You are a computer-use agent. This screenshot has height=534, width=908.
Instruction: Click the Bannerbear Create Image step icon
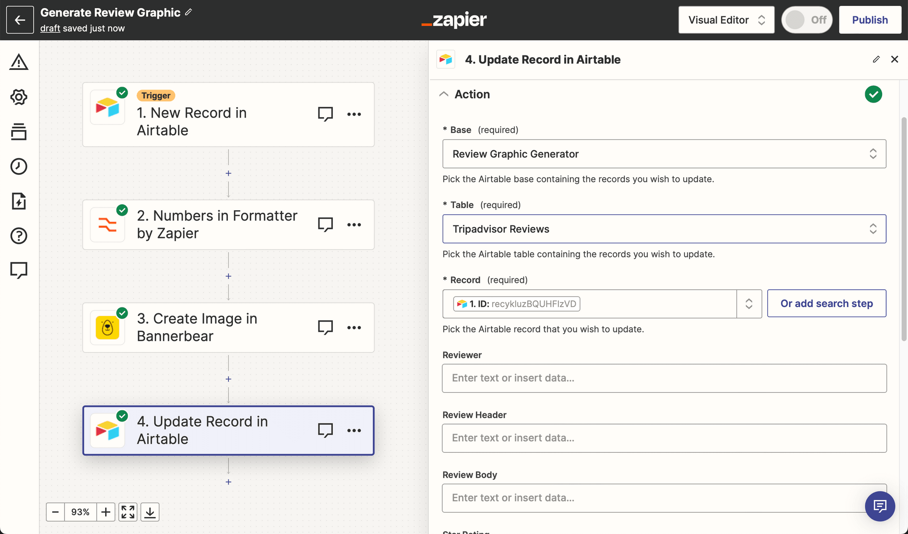(x=108, y=327)
